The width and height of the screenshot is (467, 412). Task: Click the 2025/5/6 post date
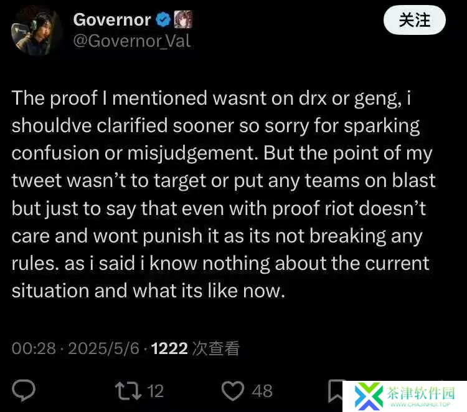tap(103, 348)
